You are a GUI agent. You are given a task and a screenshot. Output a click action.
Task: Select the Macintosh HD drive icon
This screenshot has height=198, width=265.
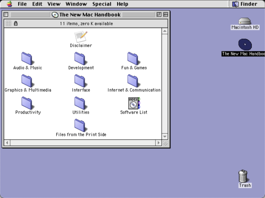(x=245, y=21)
